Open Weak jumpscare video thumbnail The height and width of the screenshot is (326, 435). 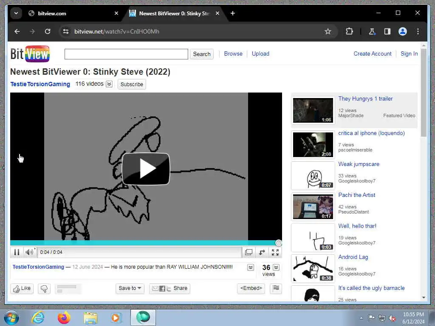(x=313, y=176)
